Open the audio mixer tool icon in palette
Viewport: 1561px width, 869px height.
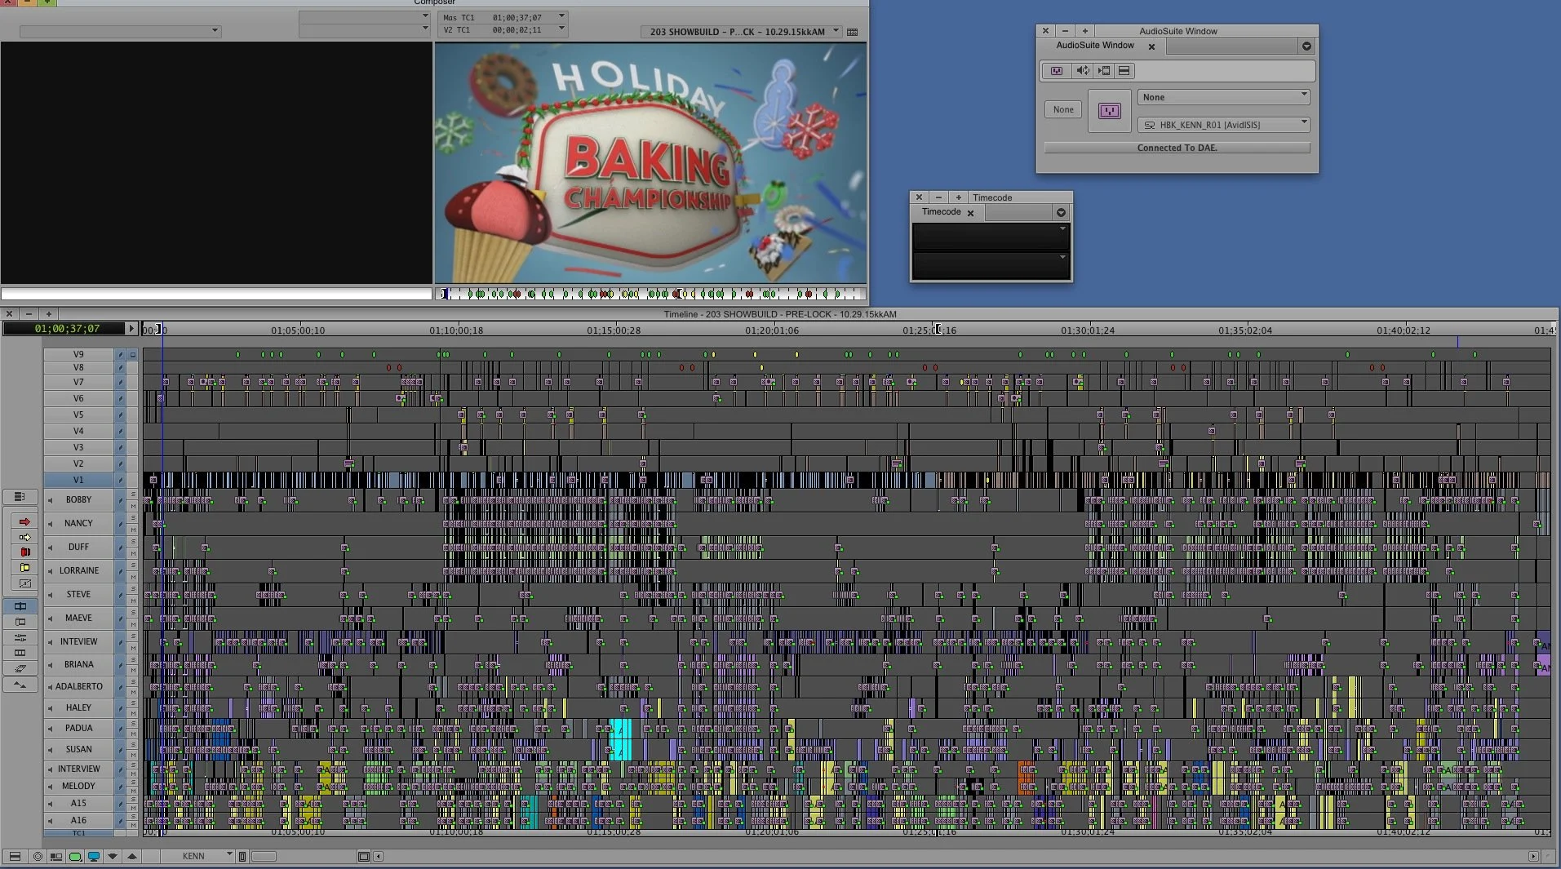point(20,637)
